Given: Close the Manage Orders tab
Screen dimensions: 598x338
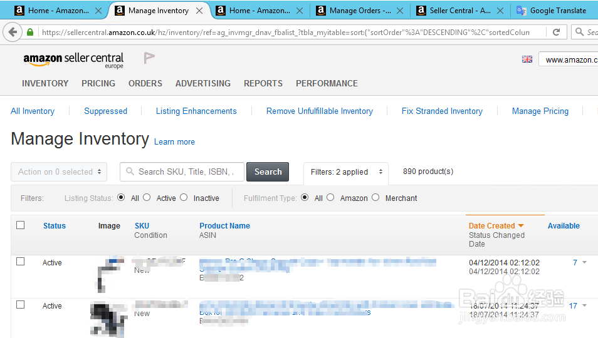Looking at the screenshot, I should (x=400, y=11).
